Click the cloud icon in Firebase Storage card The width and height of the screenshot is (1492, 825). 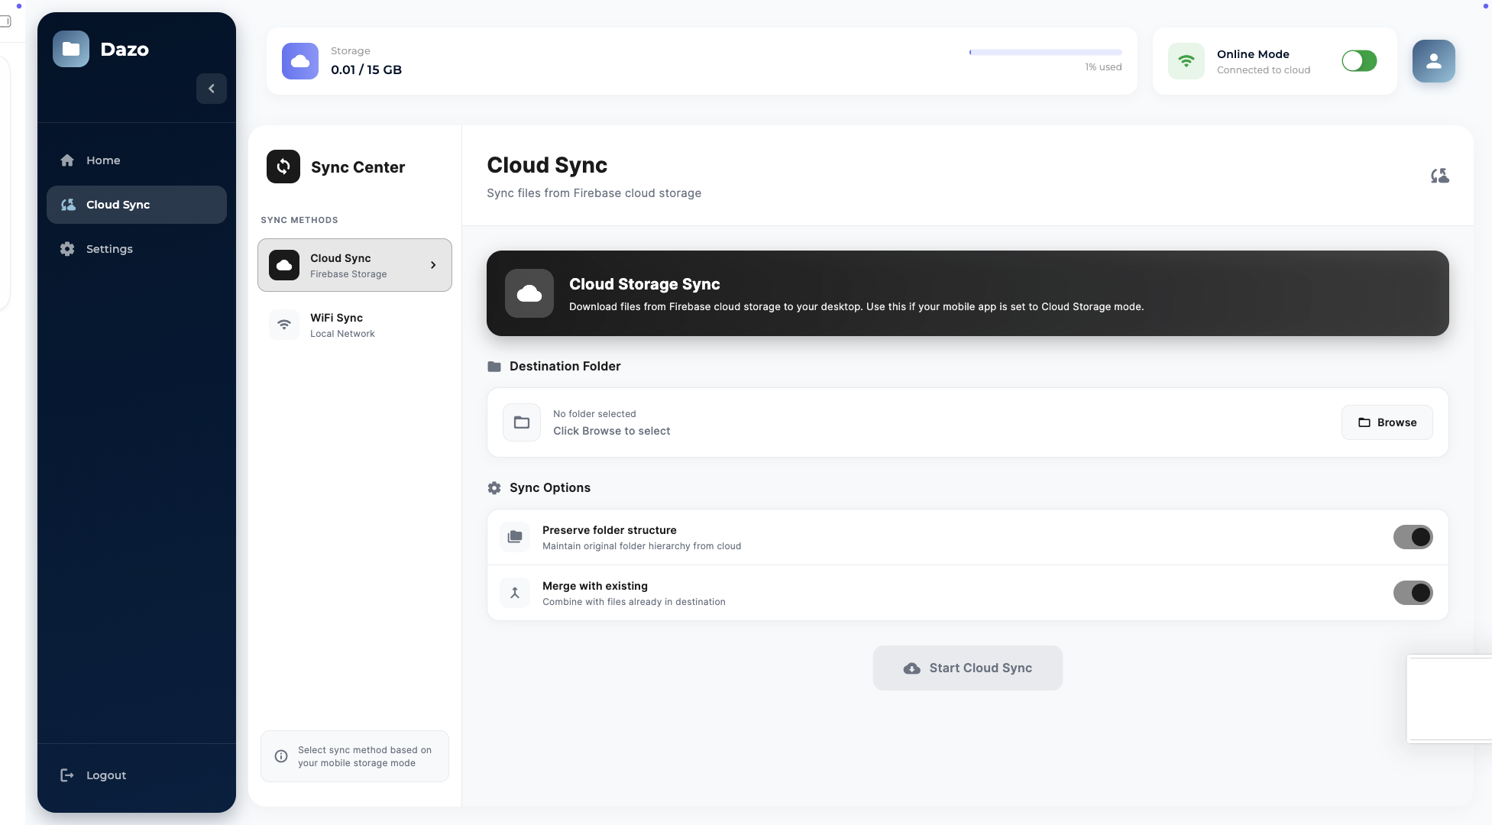[x=284, y=265]
